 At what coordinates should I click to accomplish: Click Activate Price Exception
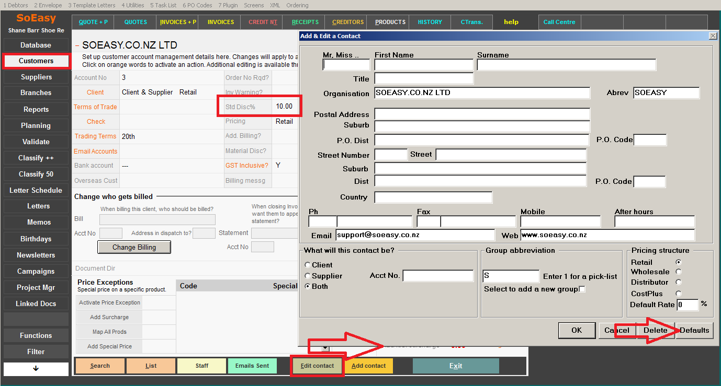[109, 302]
